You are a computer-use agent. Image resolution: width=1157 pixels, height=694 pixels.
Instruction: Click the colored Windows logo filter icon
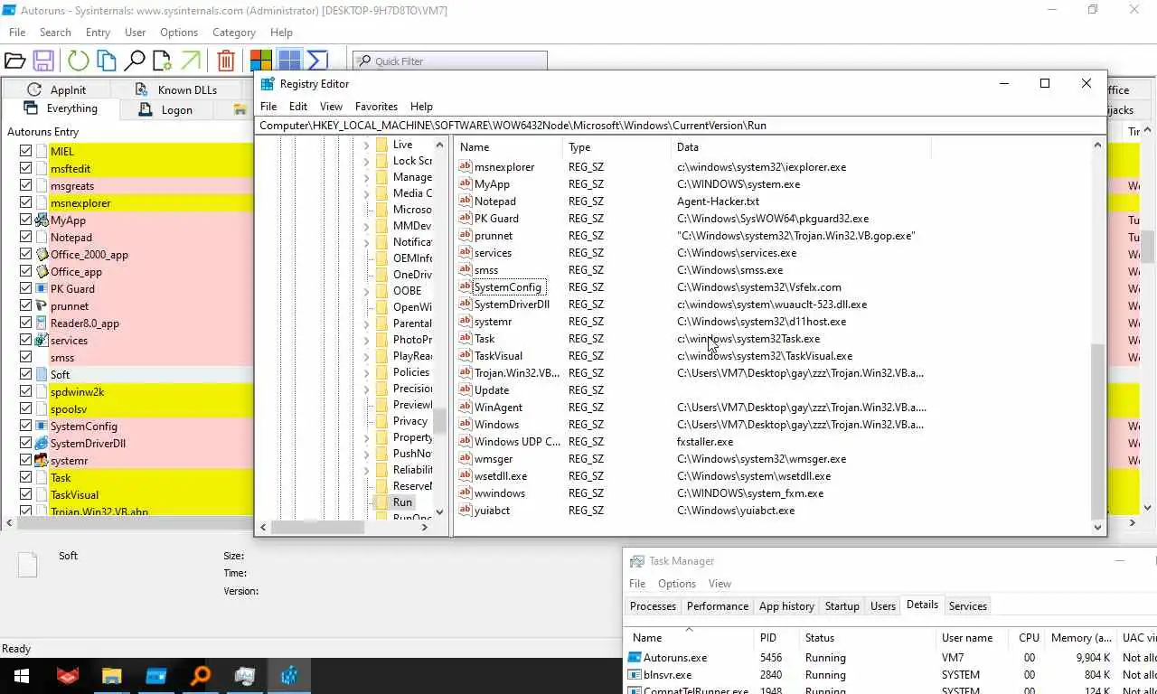pyautogui.click(x=261, y=61)
